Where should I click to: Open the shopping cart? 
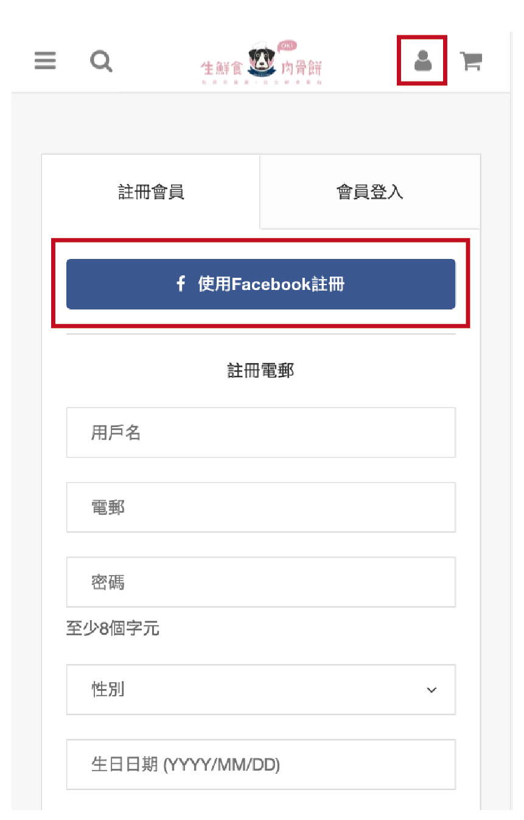[471, 60]
